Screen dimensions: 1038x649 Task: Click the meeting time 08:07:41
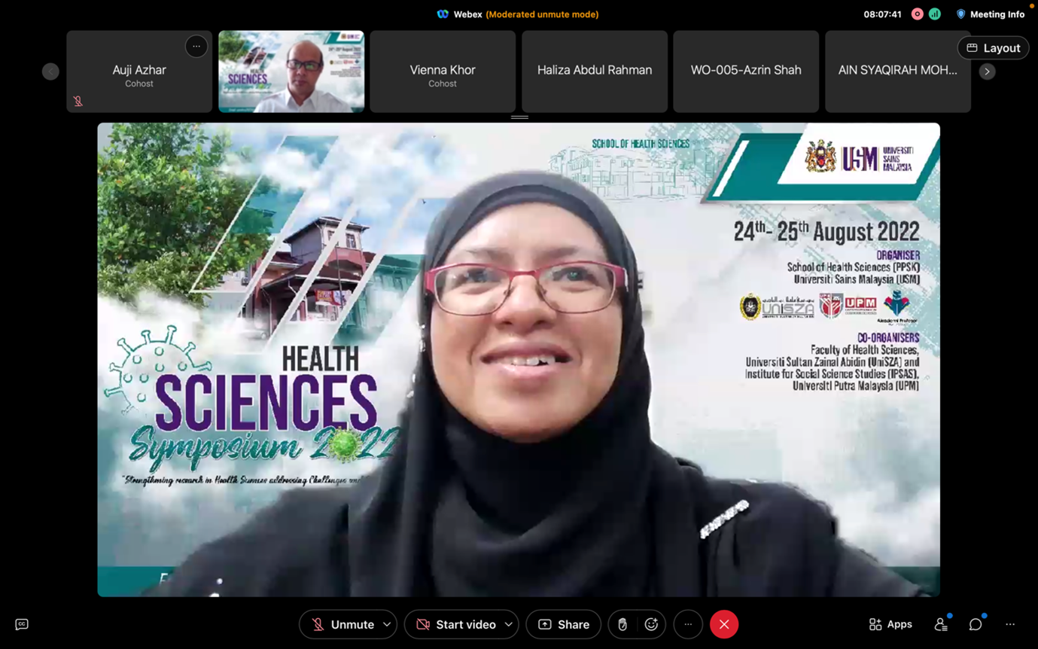point(882,14)
